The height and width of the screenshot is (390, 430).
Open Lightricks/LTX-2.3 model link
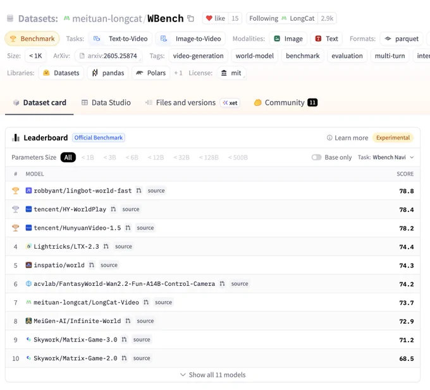(66, 246)
